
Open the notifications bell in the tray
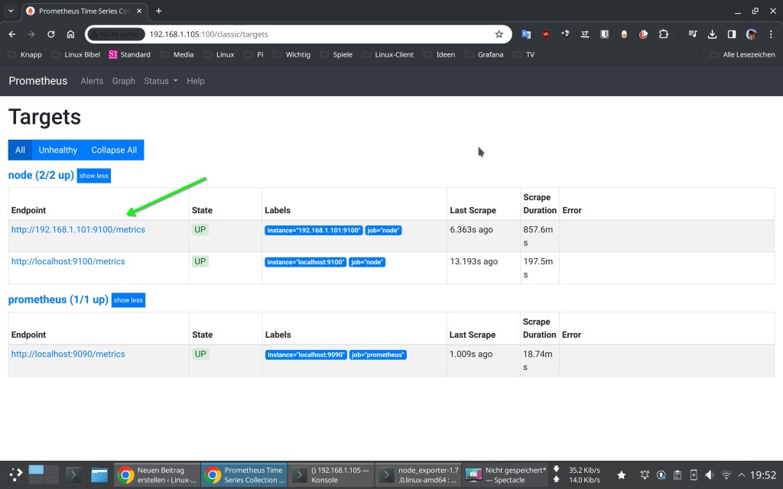(x=645, y=475)
